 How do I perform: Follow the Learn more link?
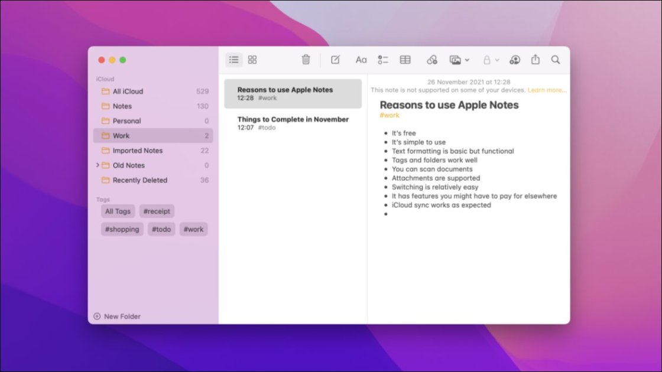click(547, 90)
